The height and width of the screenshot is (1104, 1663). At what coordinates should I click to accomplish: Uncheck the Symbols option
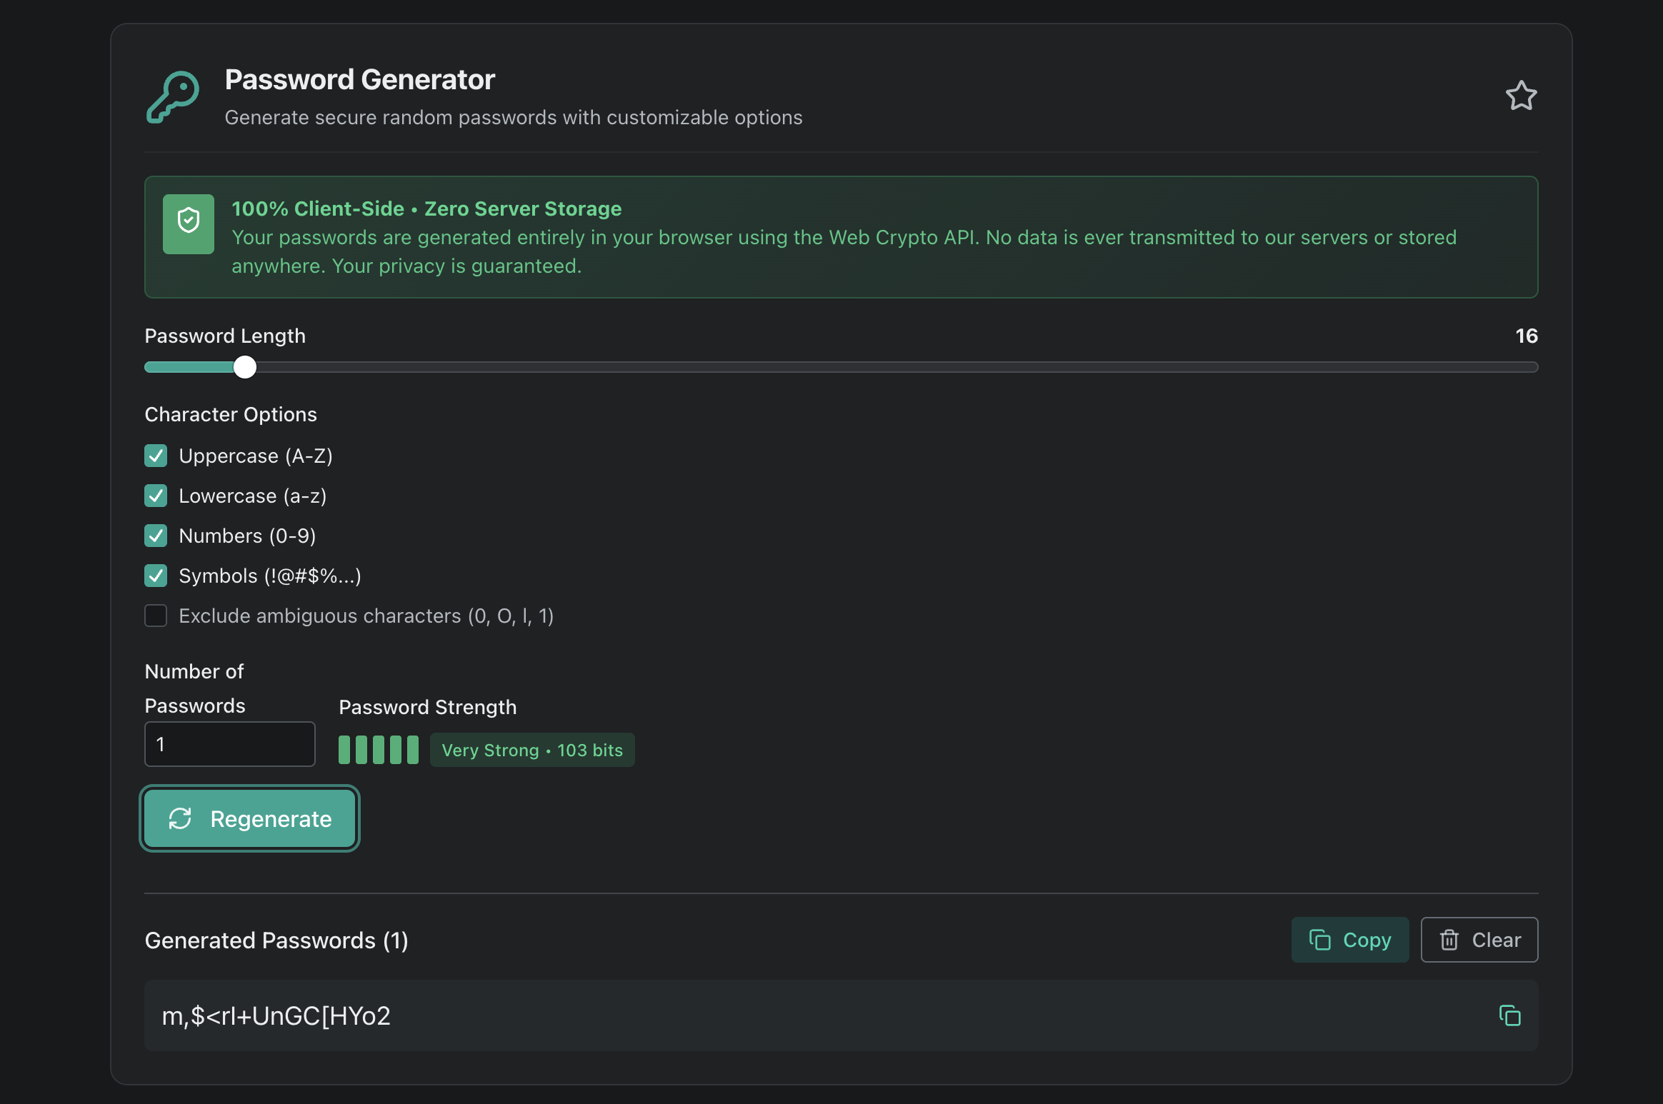coord(156,576)
